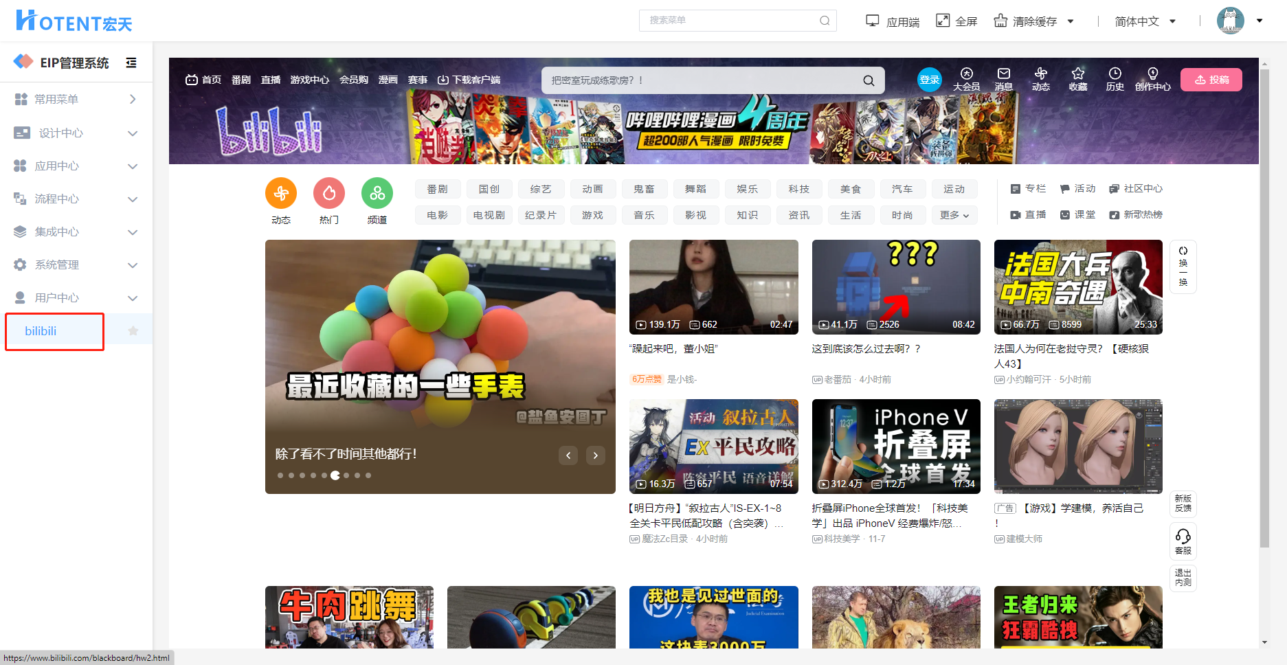This screenshot has width=1287, height=665.
Task: Click the red 热门 flame icon
Action: (329, 194)
